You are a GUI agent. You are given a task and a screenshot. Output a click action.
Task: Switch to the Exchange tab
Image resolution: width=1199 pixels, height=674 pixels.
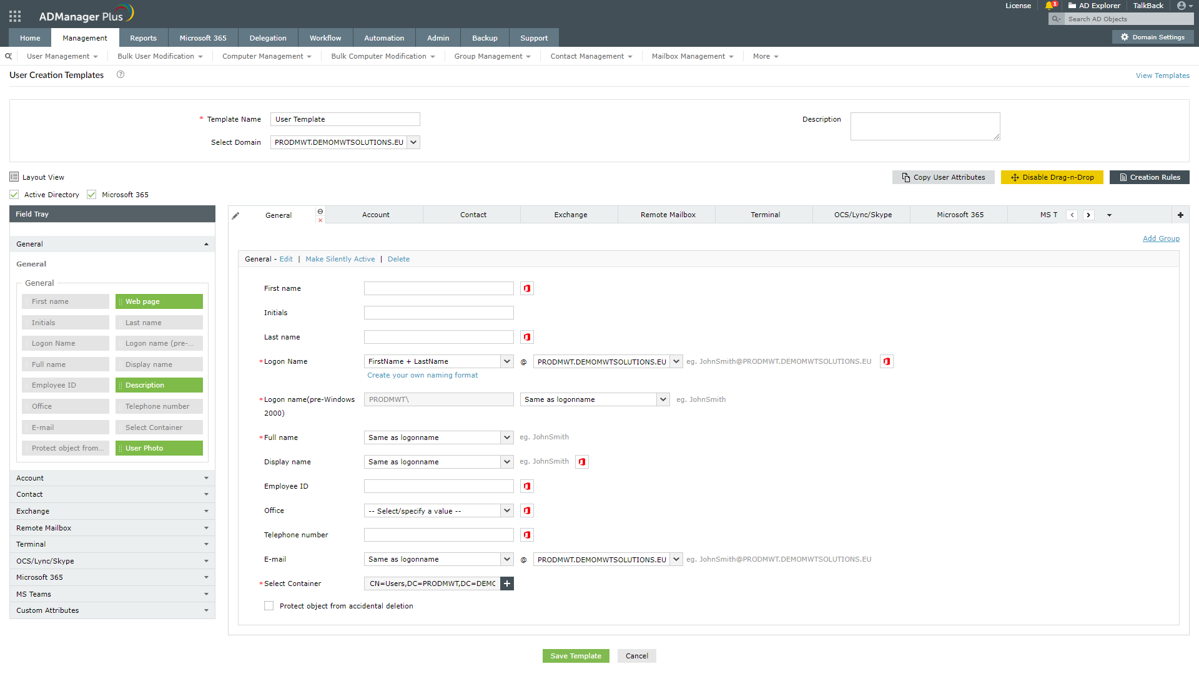570,215
